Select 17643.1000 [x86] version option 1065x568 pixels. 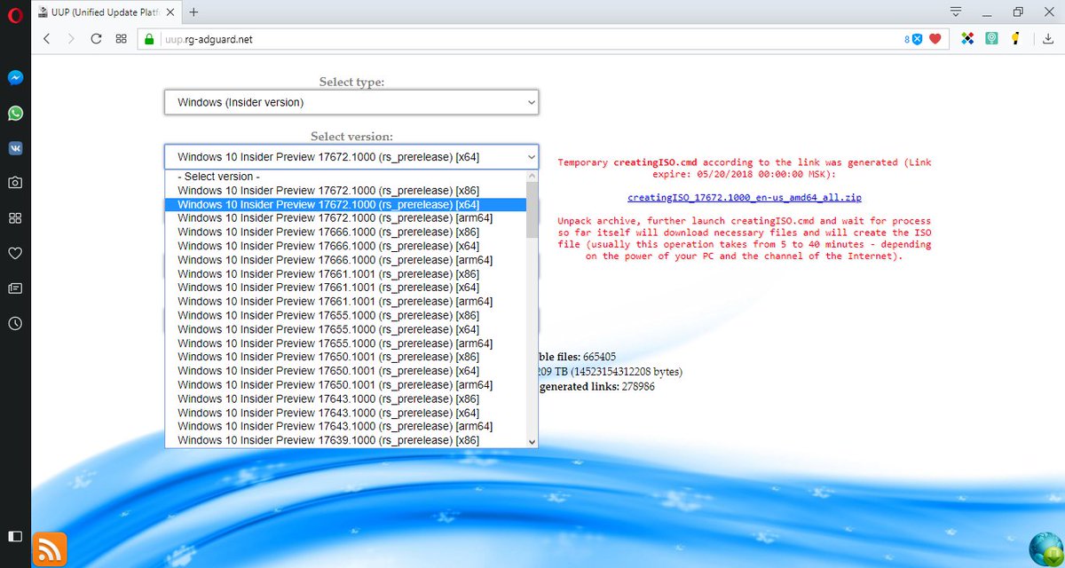click(345, 398)
